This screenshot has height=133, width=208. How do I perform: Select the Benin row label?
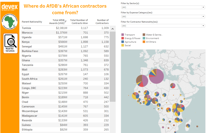(25, 97)
